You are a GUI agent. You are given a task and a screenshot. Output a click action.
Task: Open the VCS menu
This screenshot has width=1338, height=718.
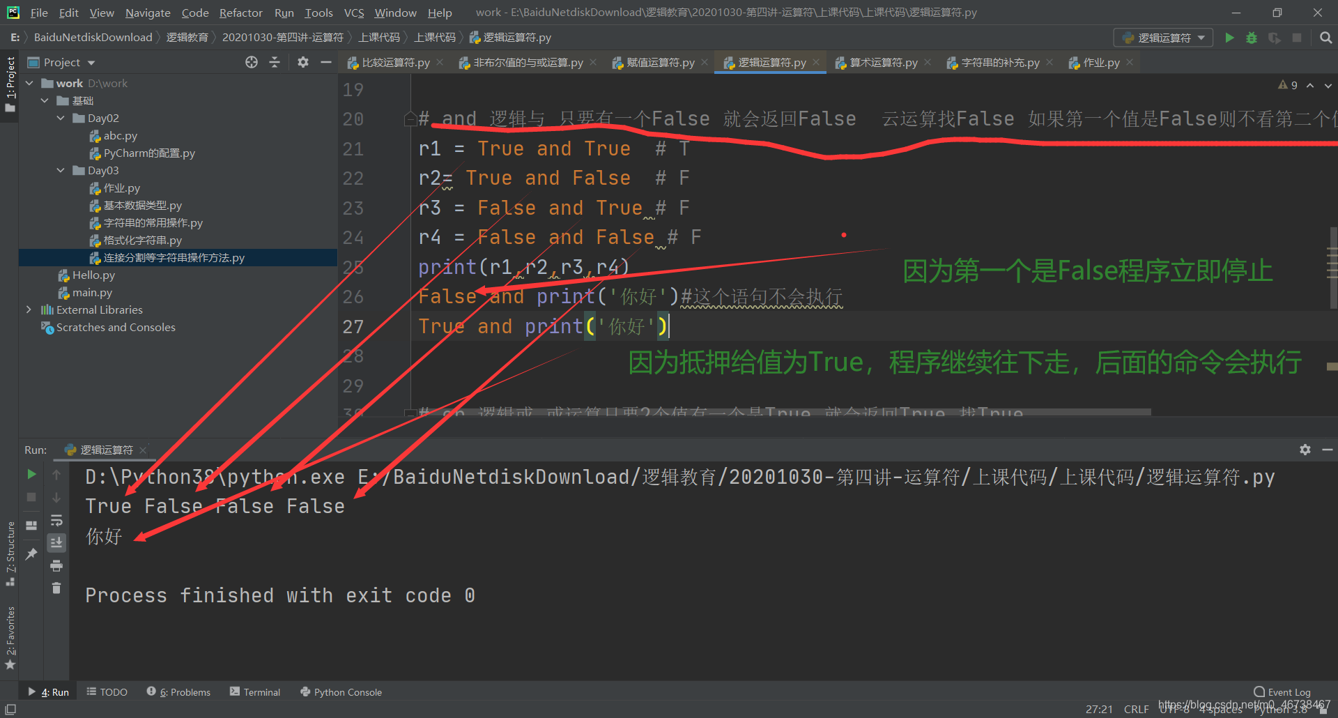coord(354,13)
